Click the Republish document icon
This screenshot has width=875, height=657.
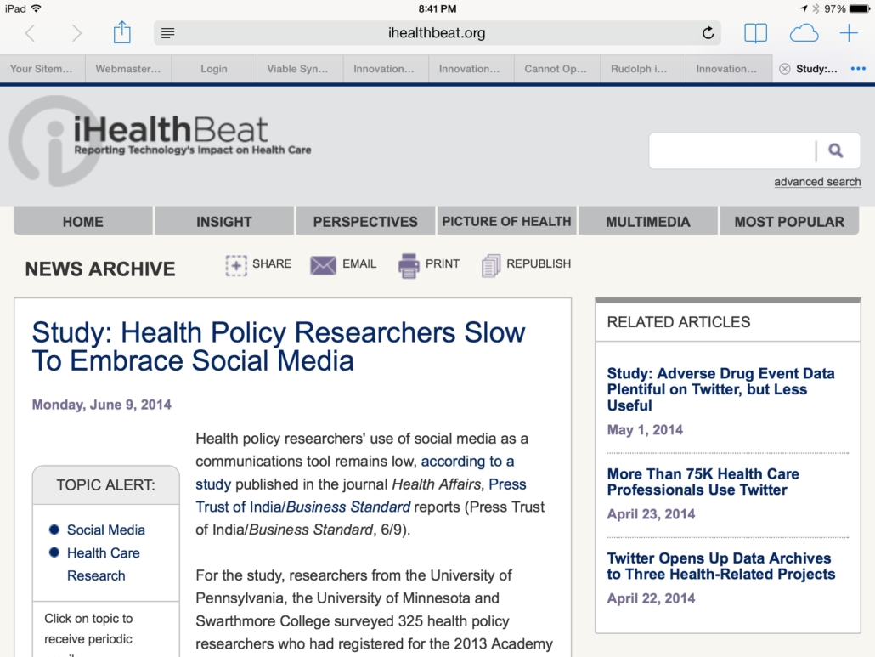[491, 265]
